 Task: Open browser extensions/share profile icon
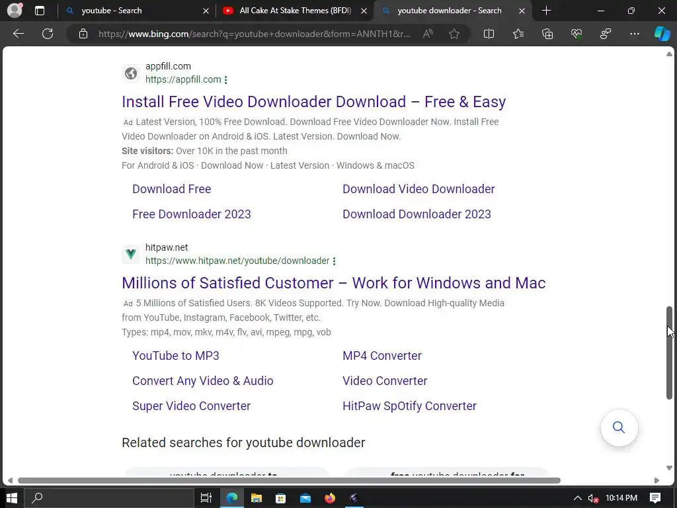point(606,34)
